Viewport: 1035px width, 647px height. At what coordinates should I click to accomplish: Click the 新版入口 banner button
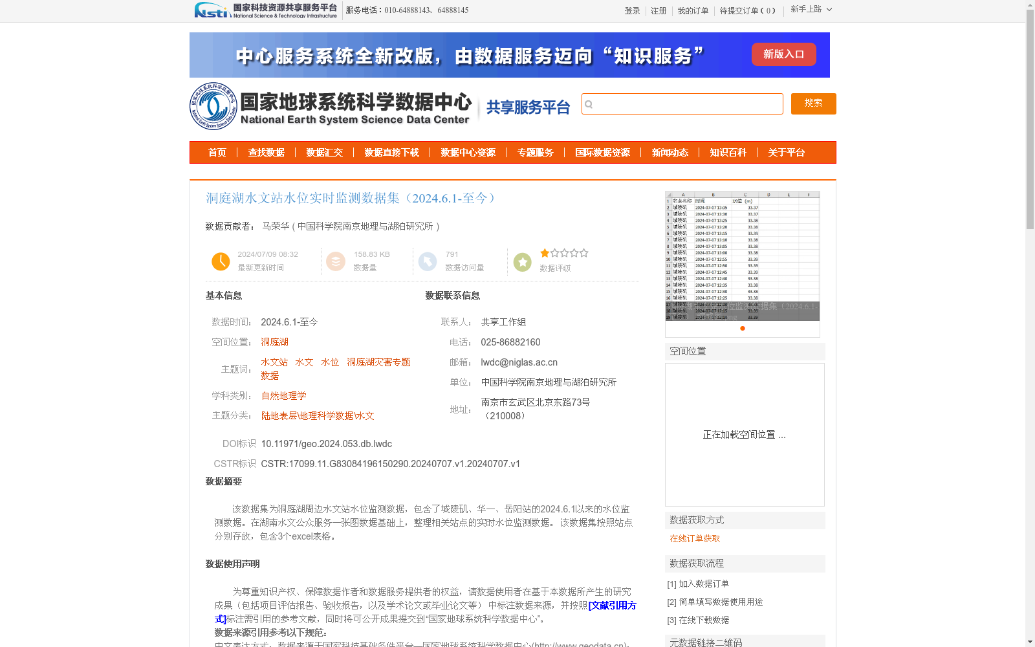click(783, 54)
